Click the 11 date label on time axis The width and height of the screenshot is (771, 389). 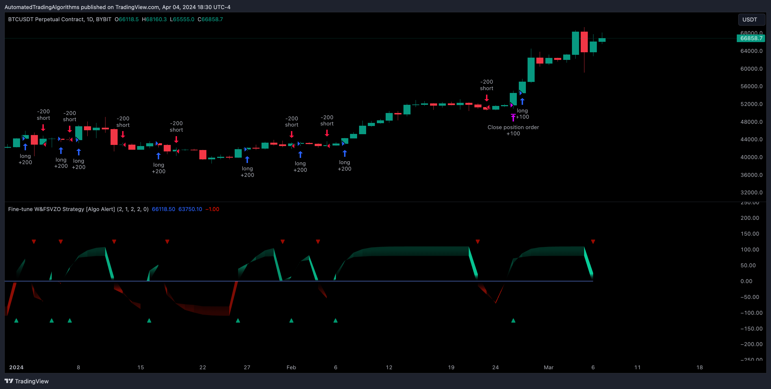[x=638, y=368]
